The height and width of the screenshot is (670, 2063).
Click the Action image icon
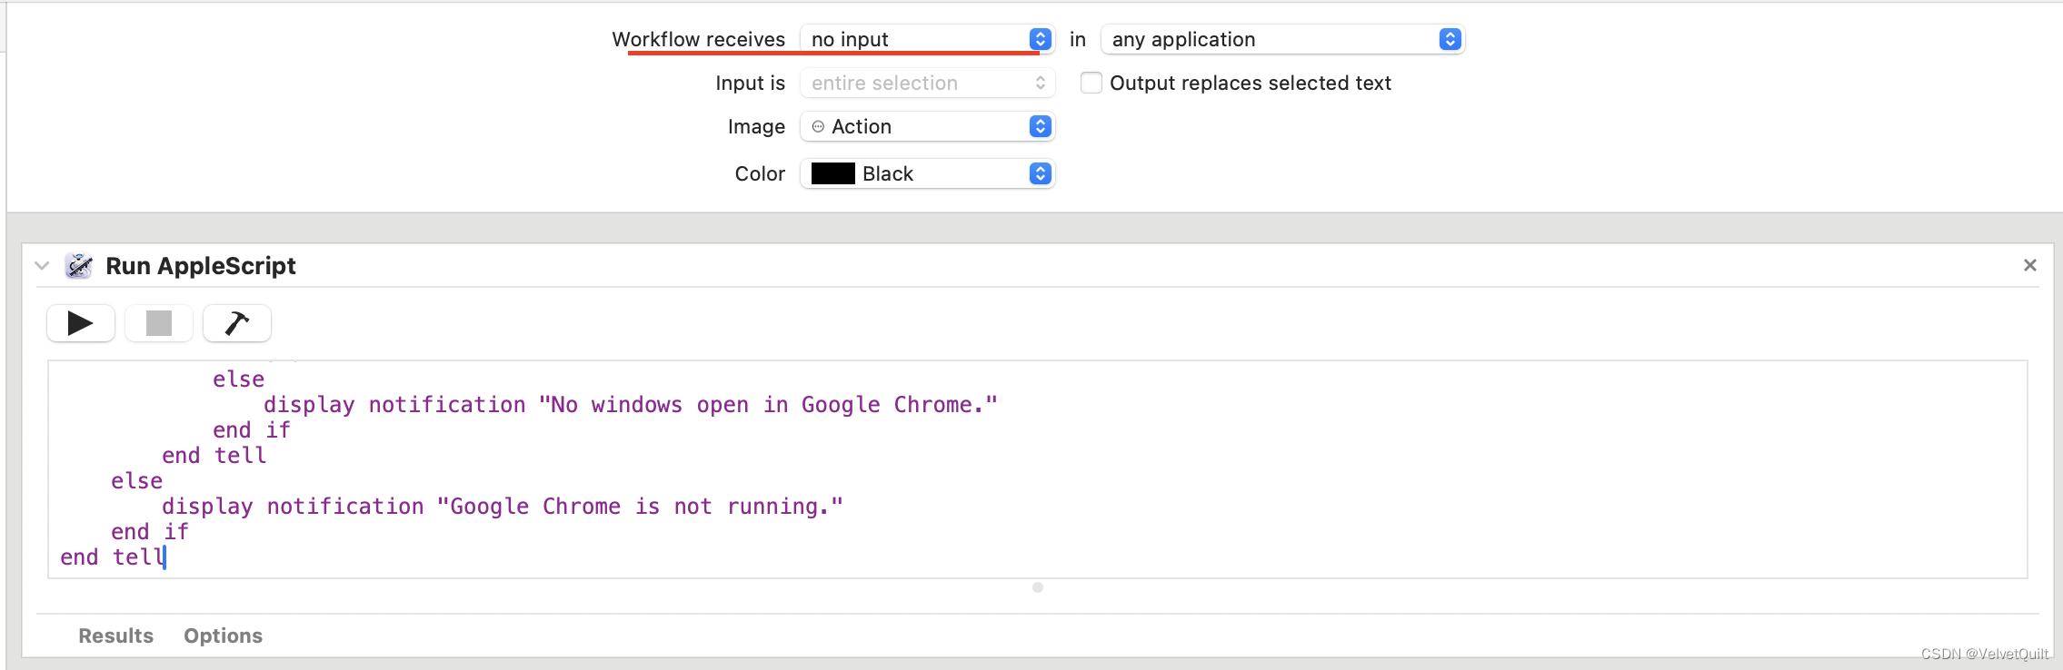point(818,126)
